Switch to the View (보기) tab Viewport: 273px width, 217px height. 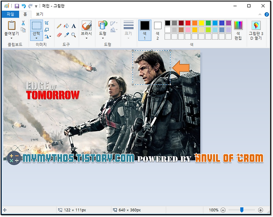coord(39,14)
